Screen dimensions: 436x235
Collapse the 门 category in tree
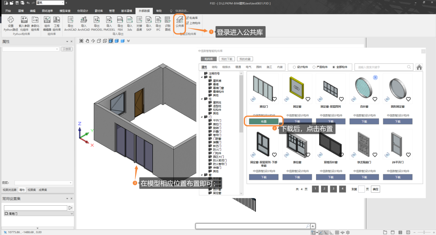[x=202, y=117]
